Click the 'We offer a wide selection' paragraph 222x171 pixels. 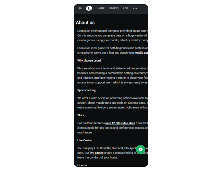(x=113, y=103)
